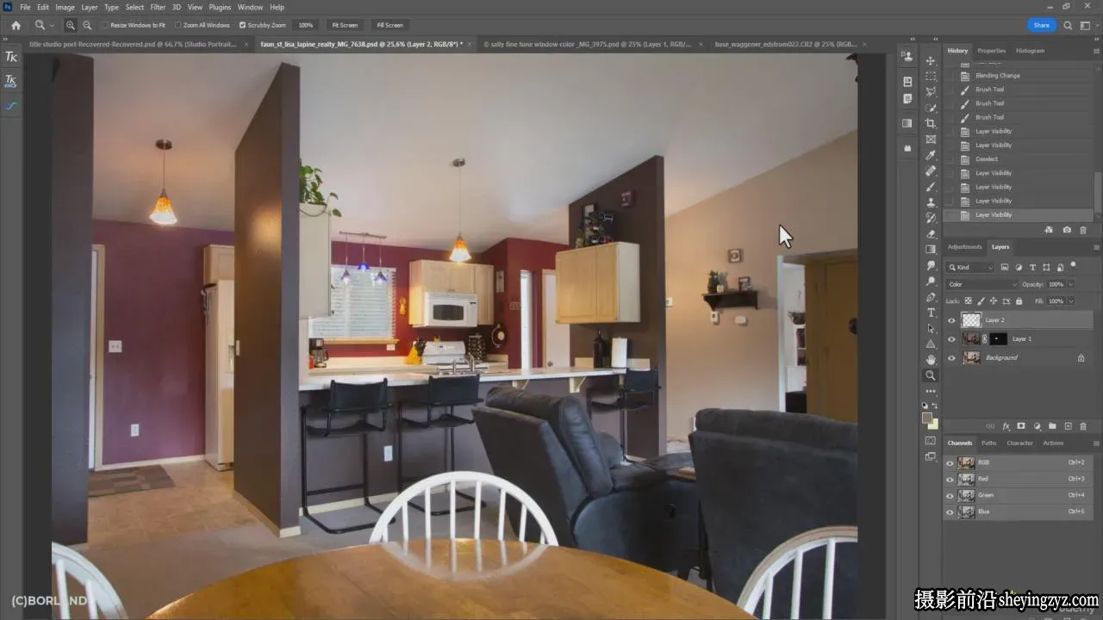Switch to the Properties tab
Screen dimensions: 1103x620
(x=992, y=51)
